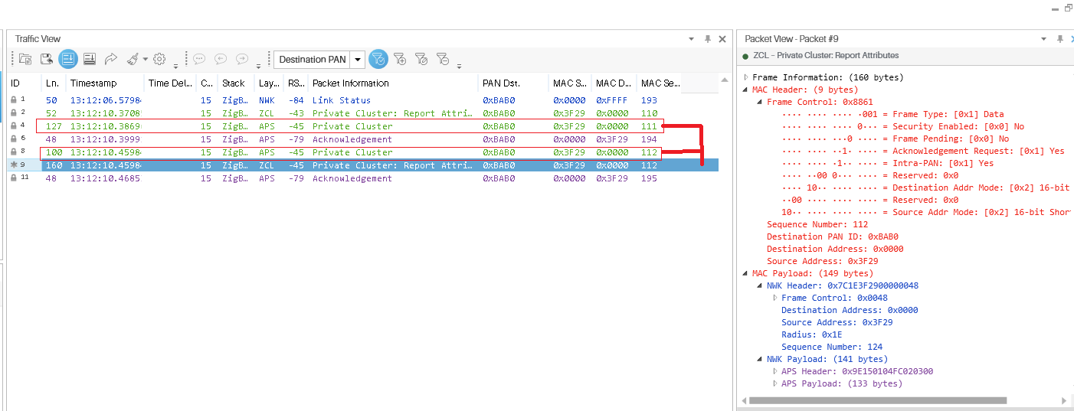Image resolution: width=1074 pixels, height=411 pixels.
Task: Expand NWK Frame Control 0x0048 node
Action: (x=775, y=298)
